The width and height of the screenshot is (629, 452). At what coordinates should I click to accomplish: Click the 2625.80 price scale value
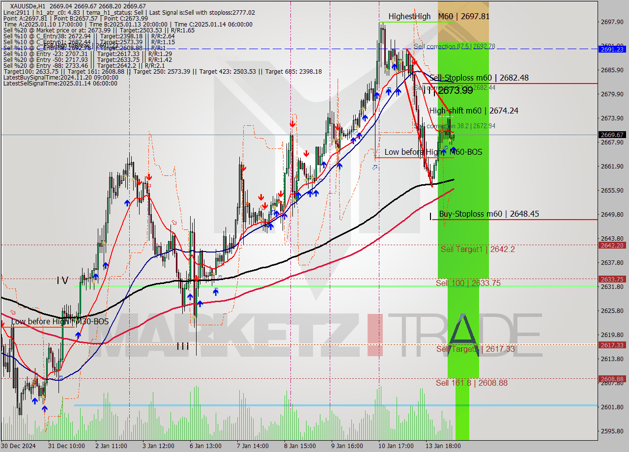[612, 311]
